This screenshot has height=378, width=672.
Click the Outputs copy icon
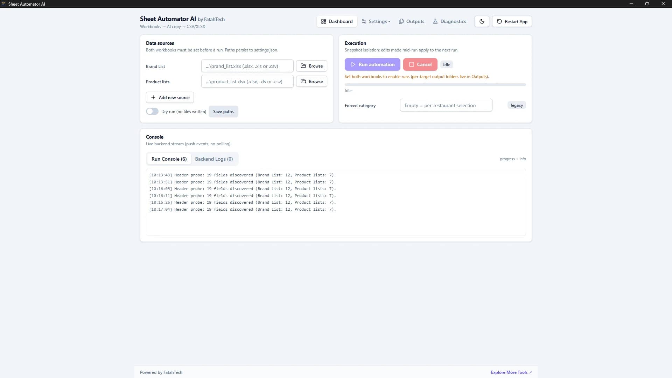pos(401,21)
